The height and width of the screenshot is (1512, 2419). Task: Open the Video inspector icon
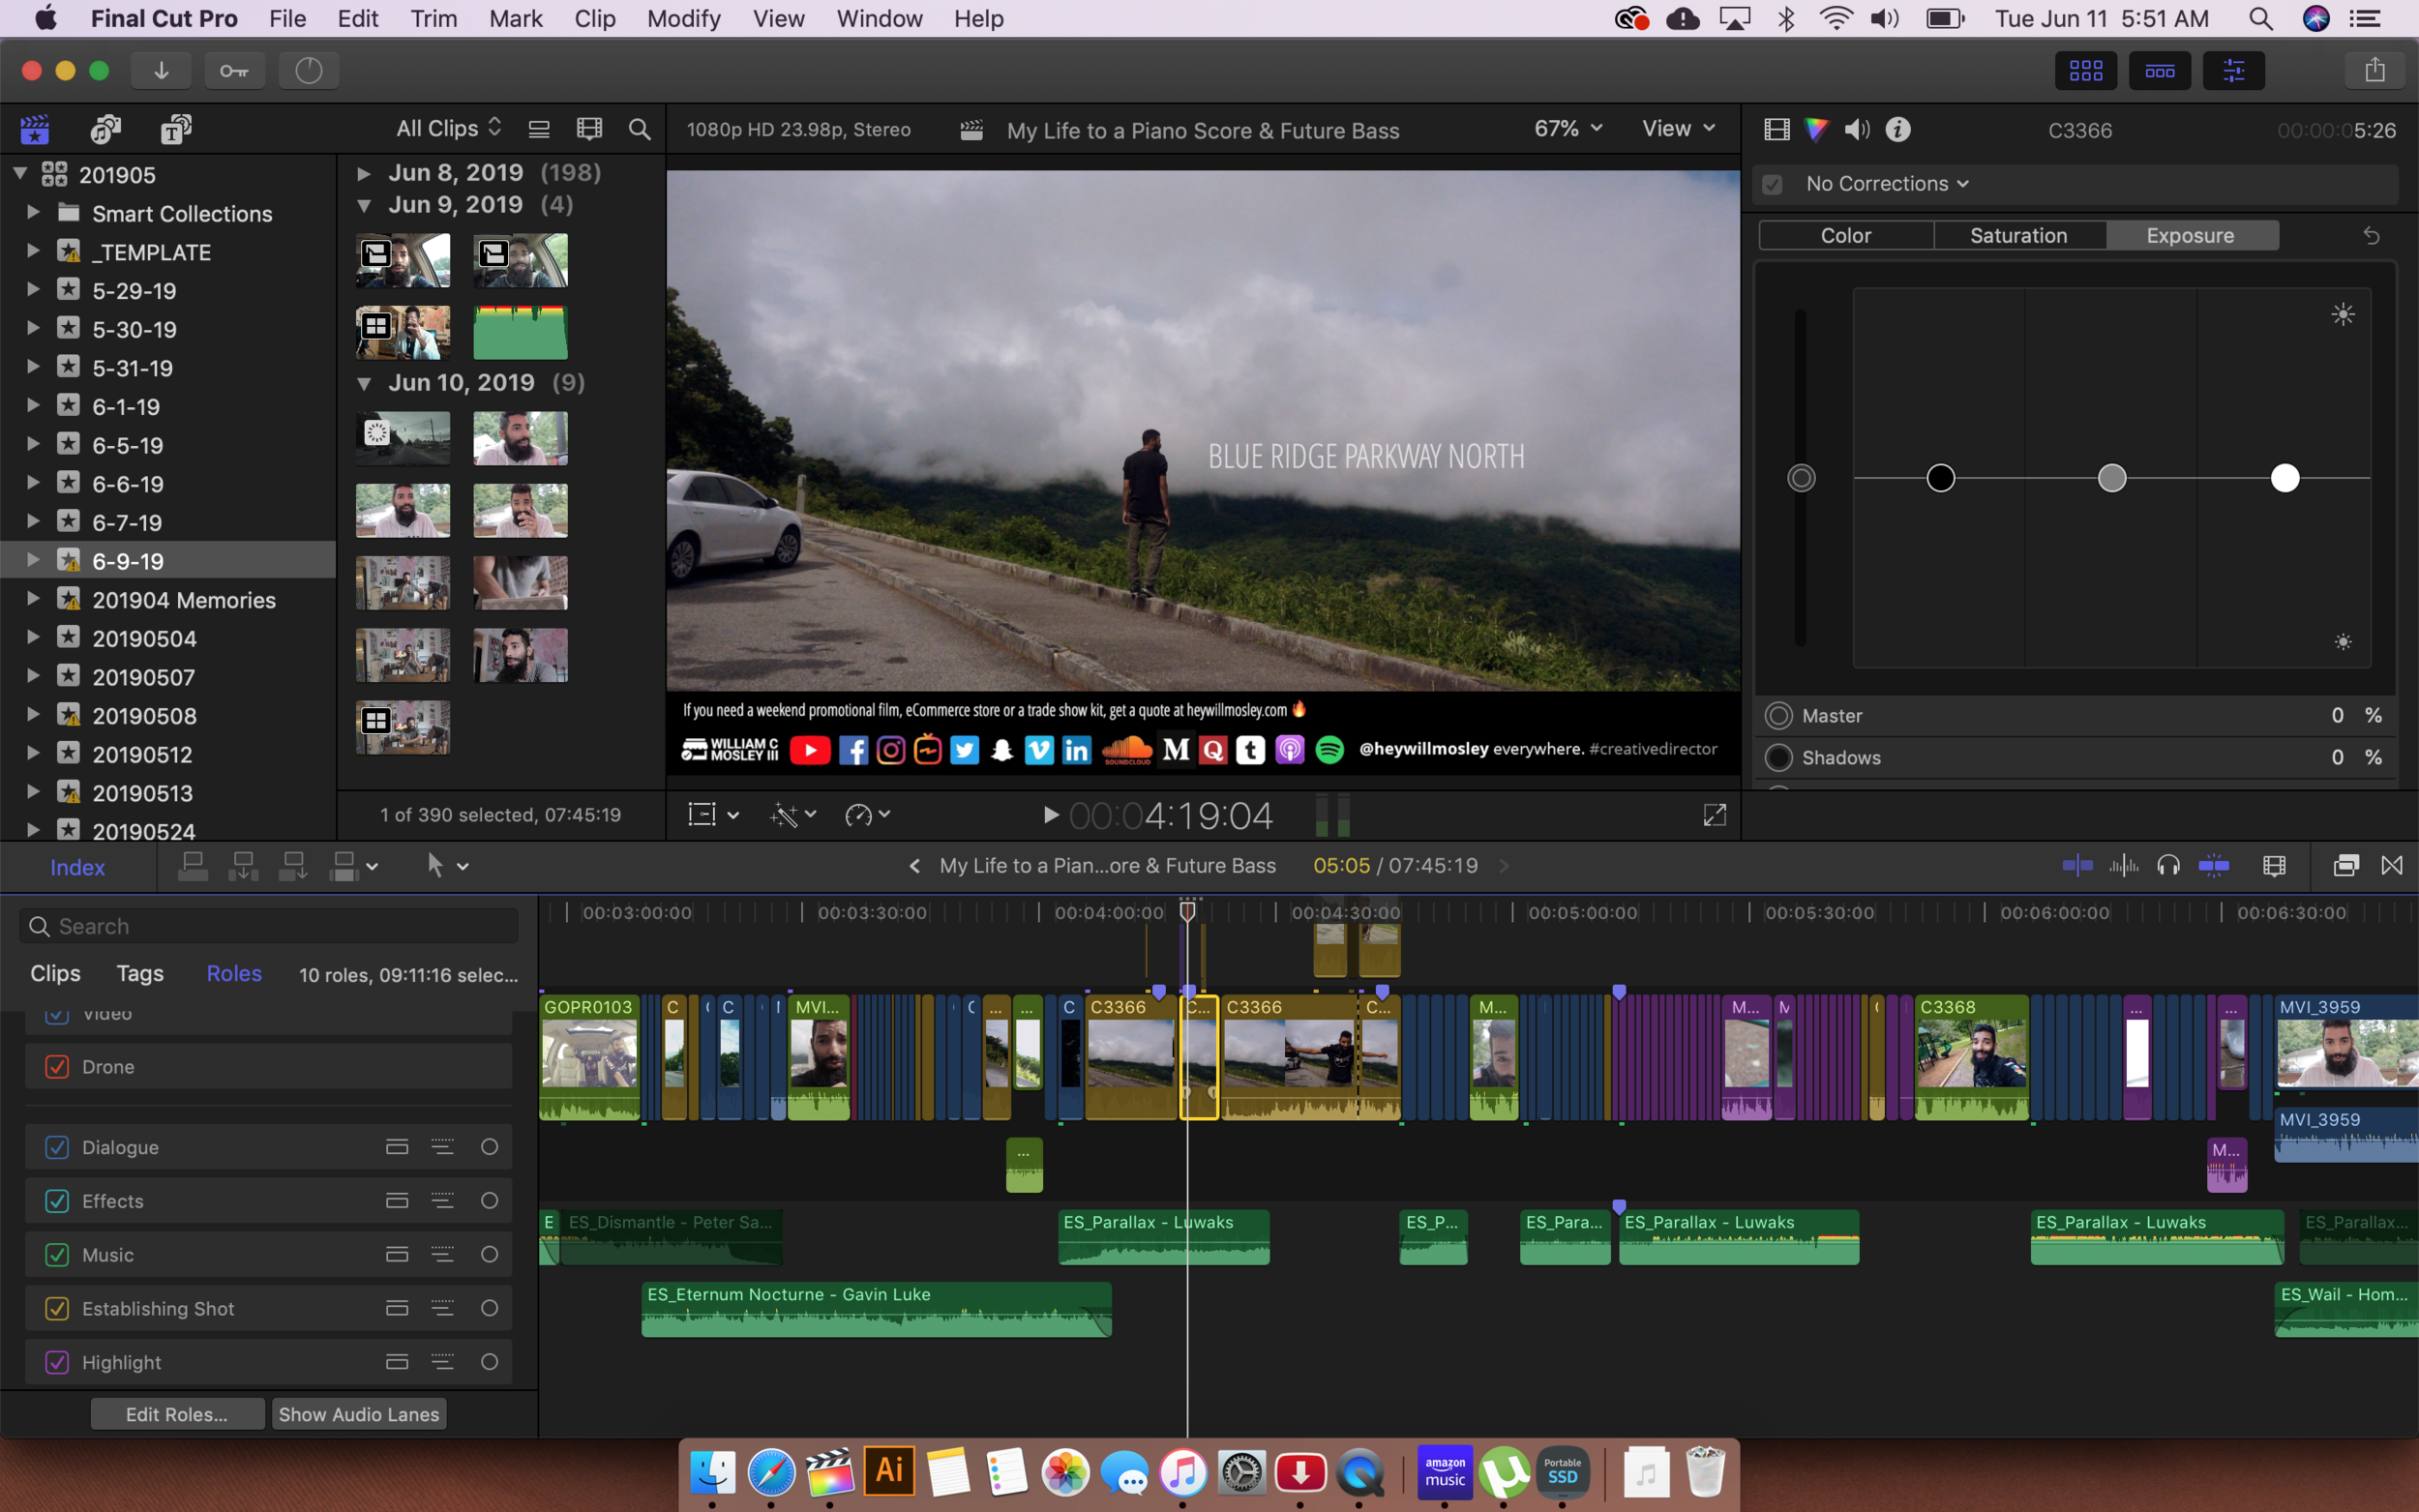tap(1777, 130)
